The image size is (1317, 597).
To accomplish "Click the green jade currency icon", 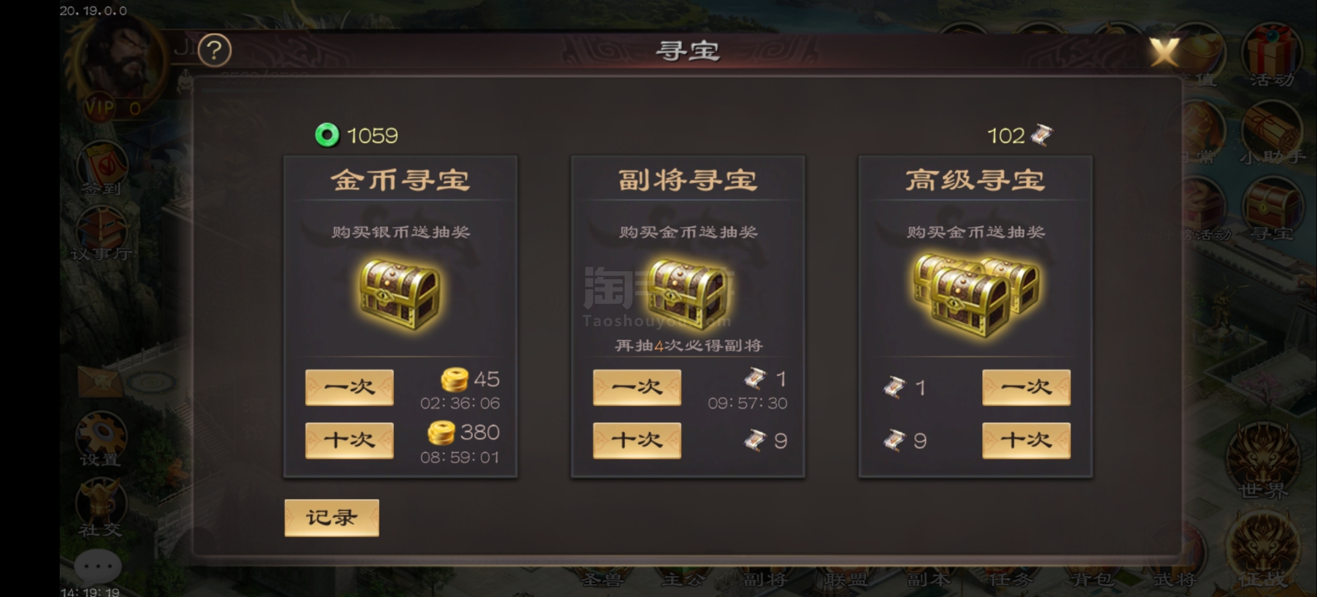I will [x=327, y=135].
